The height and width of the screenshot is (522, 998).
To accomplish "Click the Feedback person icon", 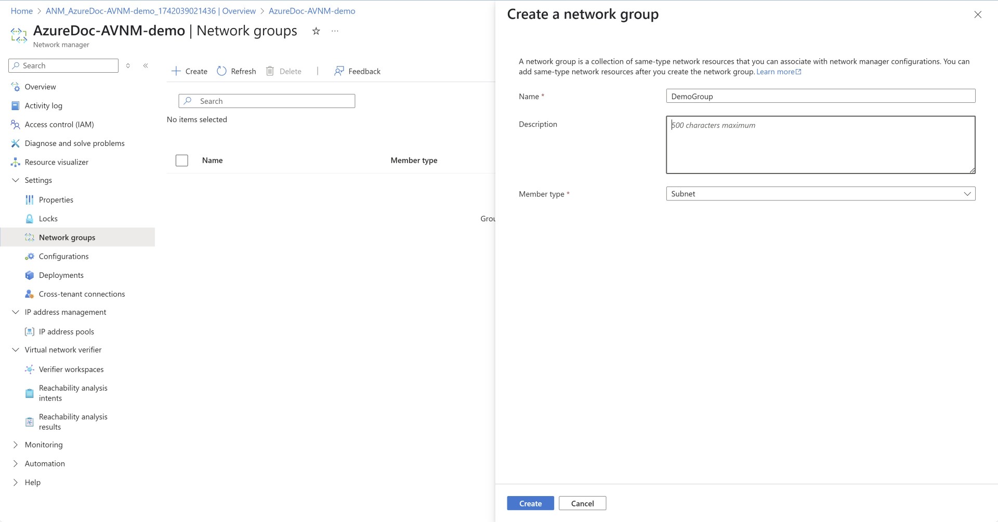I will coord(339,71).
